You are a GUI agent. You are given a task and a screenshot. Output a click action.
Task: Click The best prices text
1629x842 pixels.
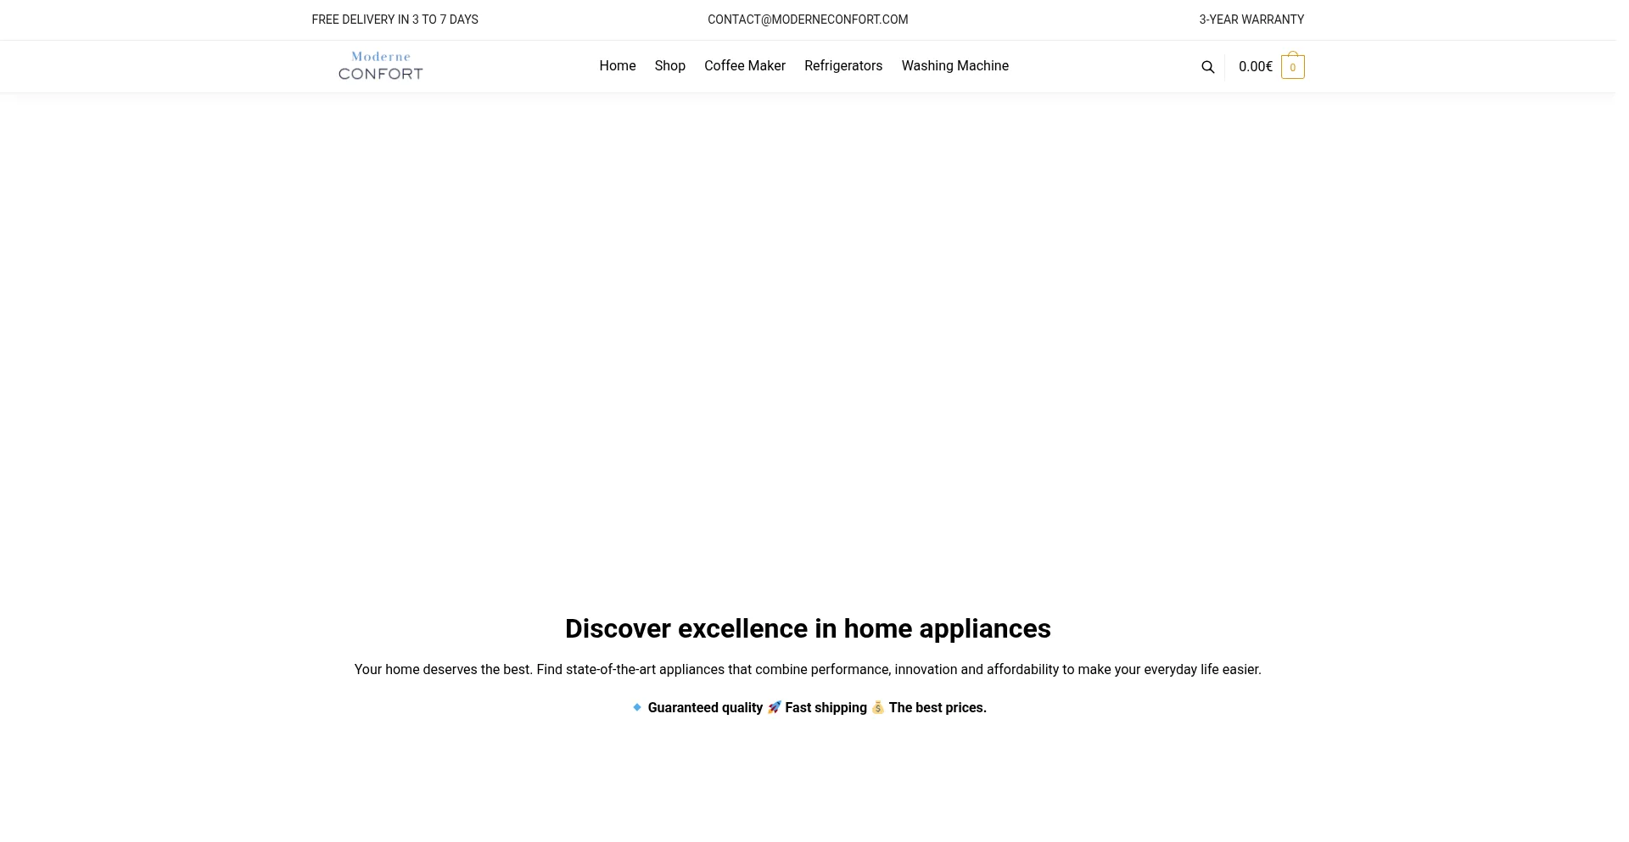937,708
